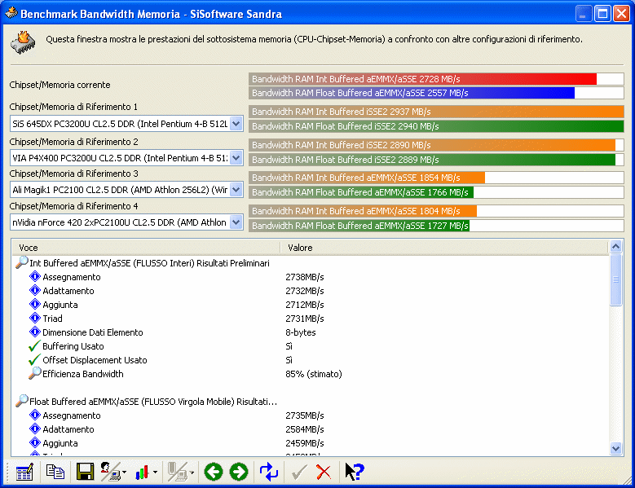This screenshot has width=635, height=488.
Task: Go forward with green right arrow
Action: pyautogui.click(x=239, y=472)
